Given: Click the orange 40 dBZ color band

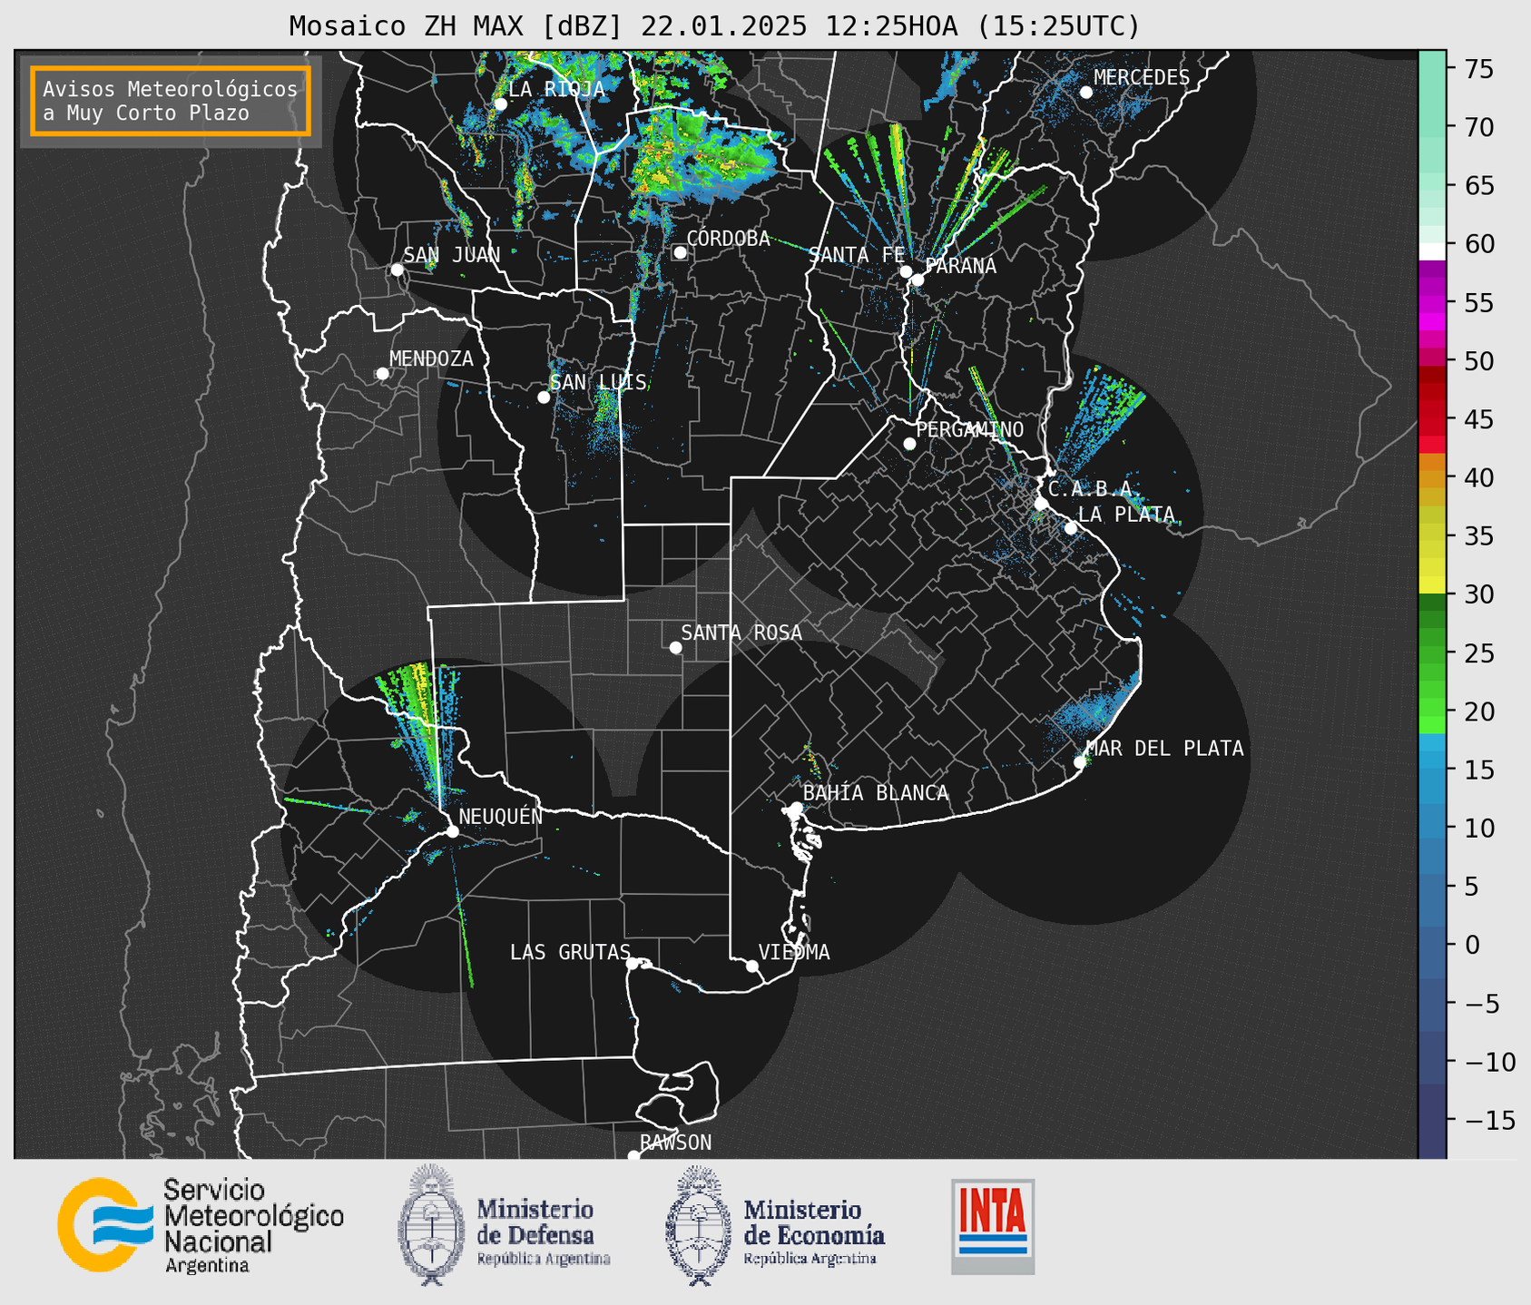Looking at the screenshot, I should click(x=1432, y=477).
